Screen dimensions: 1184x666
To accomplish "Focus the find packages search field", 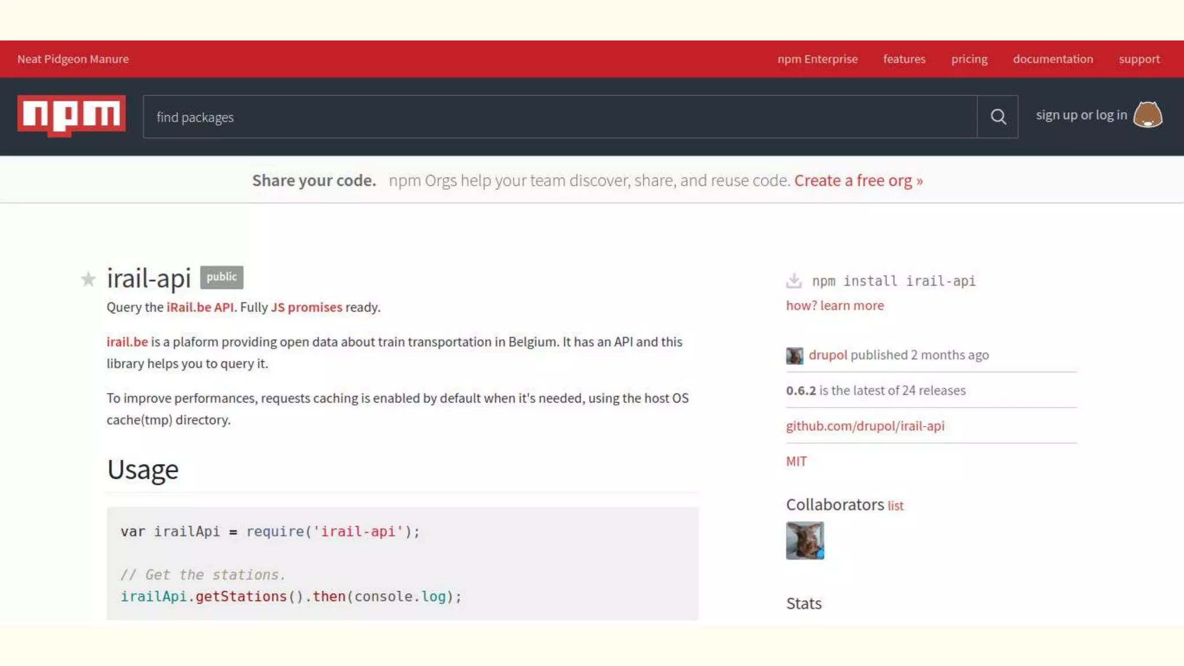I will pyautogui.click(x=560, y=117).
